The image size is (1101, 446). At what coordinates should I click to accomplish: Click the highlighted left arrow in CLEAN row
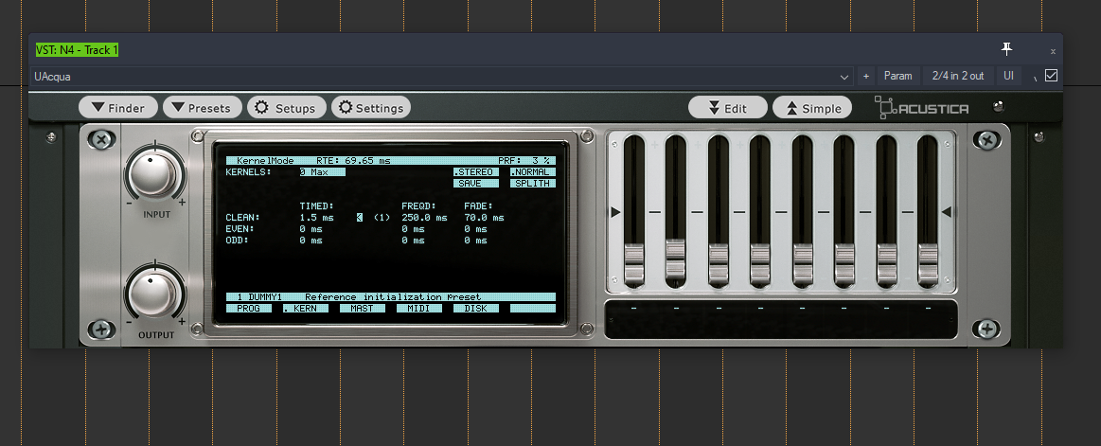pyautogui.click(x=360, y=218)
